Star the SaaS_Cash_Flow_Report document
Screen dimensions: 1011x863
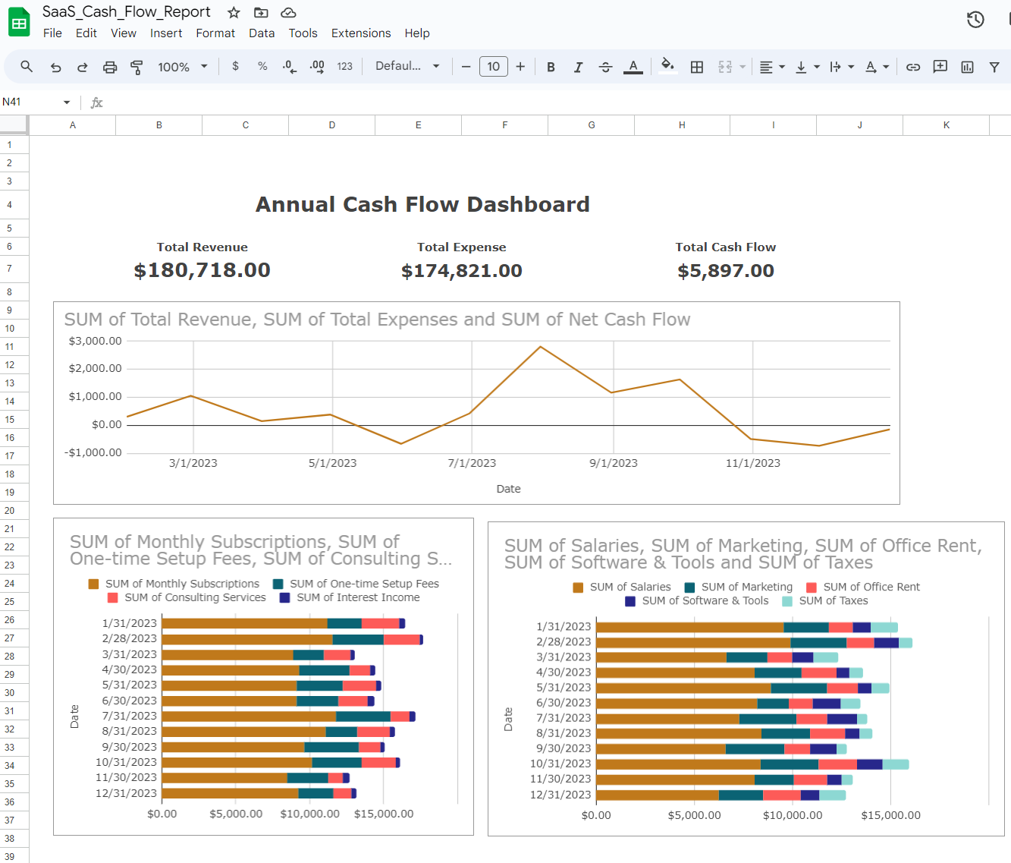click(234, 12)
